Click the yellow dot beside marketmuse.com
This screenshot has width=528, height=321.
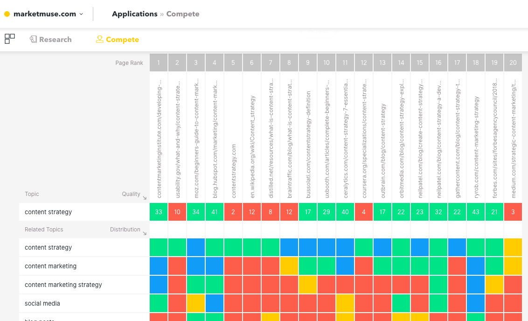pyautogui.click(x=7, y=14)
